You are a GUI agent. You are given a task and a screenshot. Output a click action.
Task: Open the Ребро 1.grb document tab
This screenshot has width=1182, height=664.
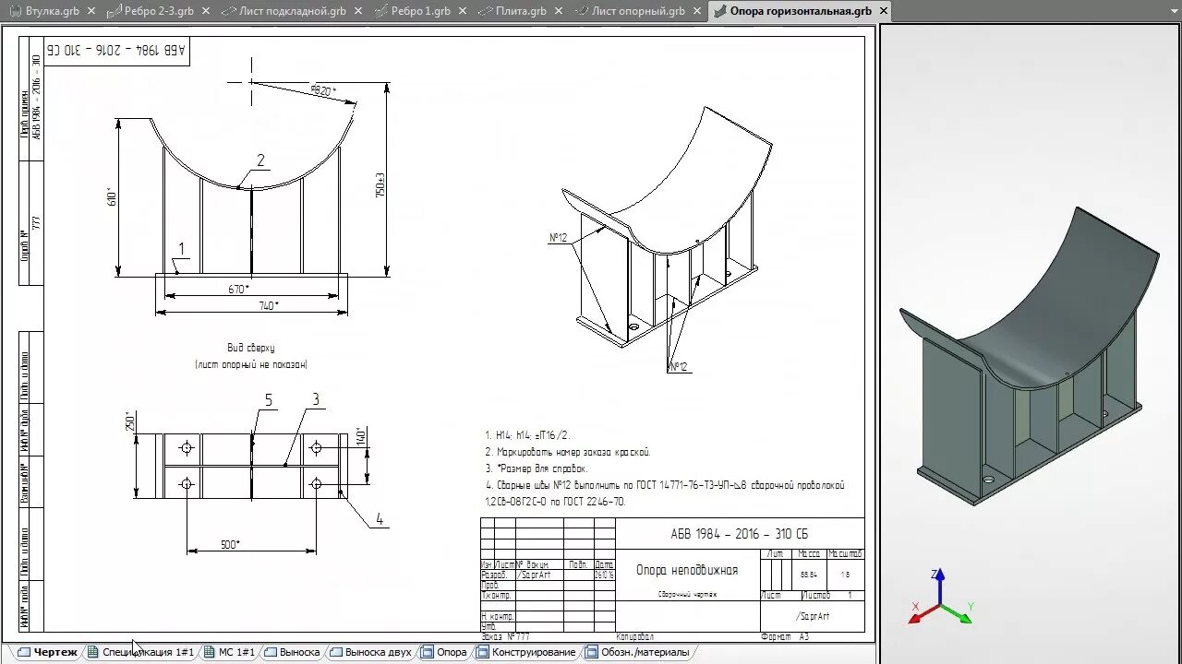[x=420, y=11]
